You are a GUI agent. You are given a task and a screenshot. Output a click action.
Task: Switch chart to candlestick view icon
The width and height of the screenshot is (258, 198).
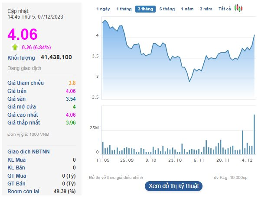click(238, 8)
